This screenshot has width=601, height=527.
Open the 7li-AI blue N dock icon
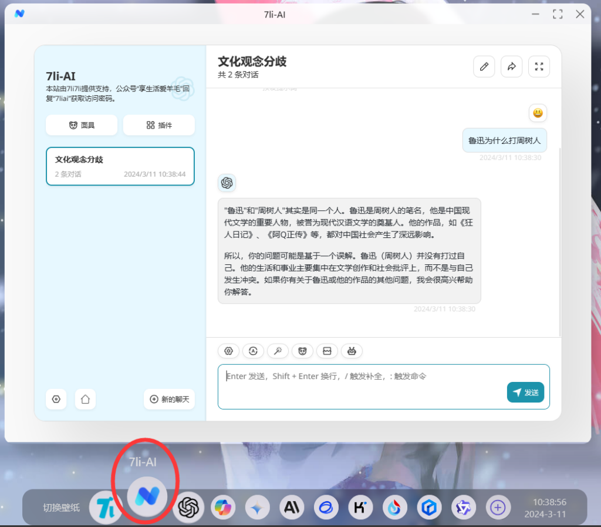(147, 496)
